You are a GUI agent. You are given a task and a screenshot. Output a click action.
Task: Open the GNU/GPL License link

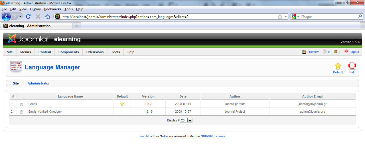coord(213,136)
